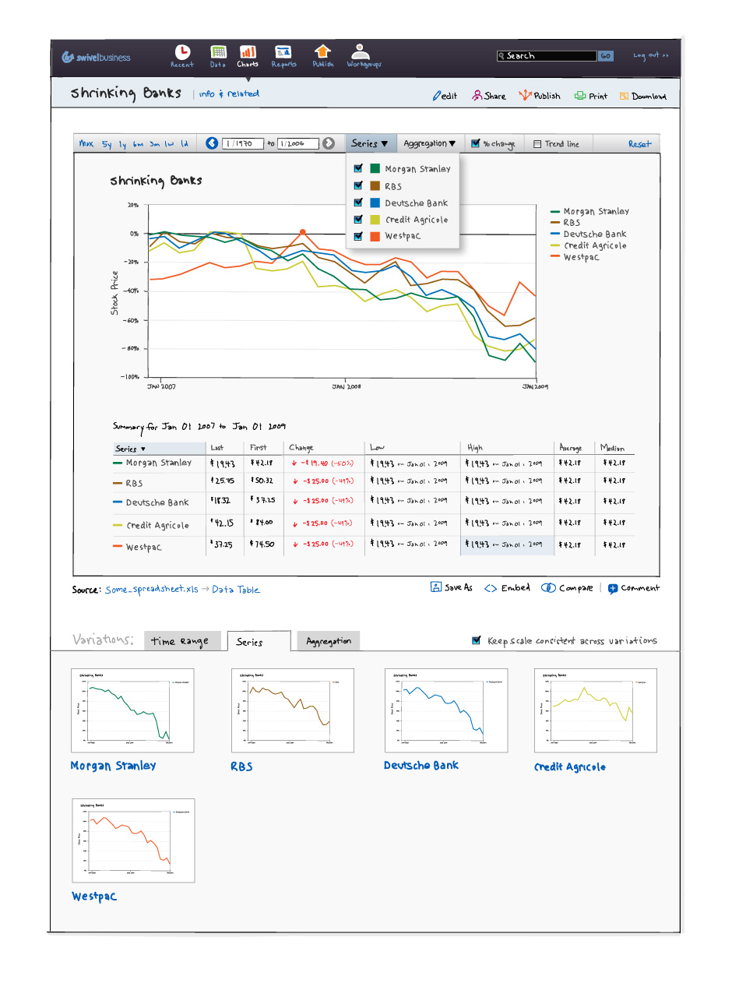Click the Reset link
Screen dimensions: 732x983
639,144
